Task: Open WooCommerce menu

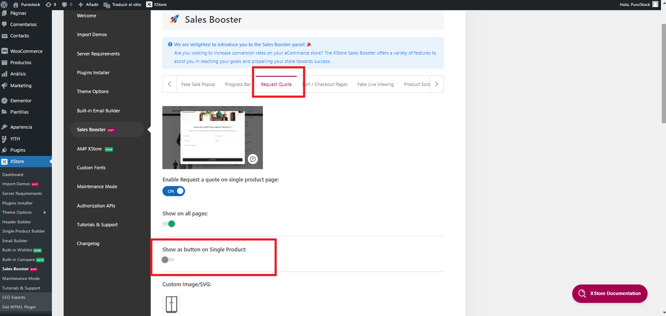Action: click(x=25, y=51)
